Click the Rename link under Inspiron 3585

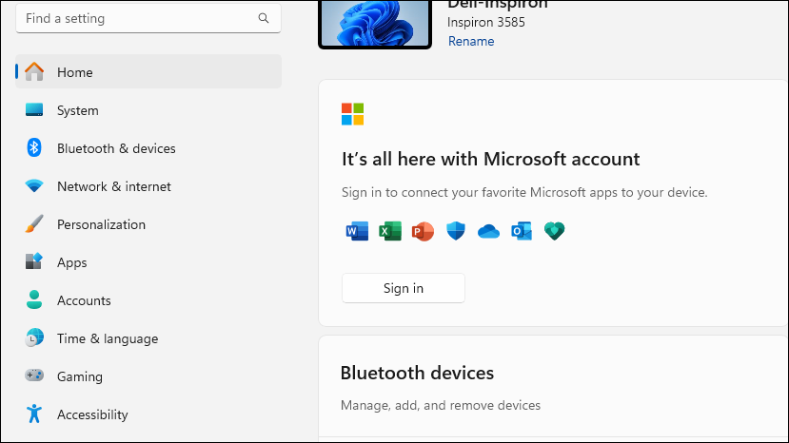(x=471, y=41)
